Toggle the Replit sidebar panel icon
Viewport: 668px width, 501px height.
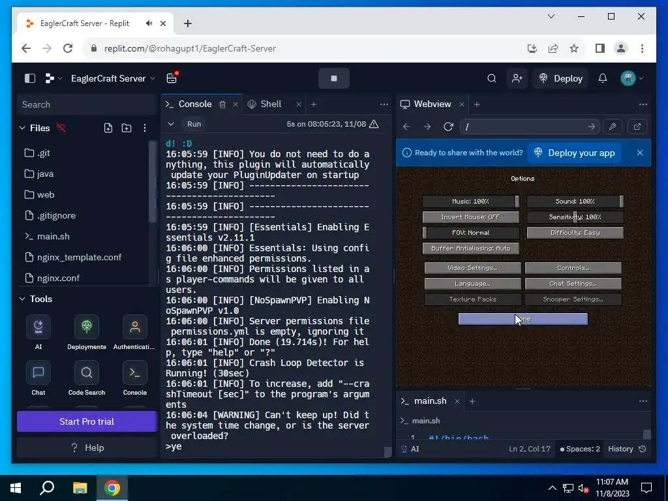30,78
